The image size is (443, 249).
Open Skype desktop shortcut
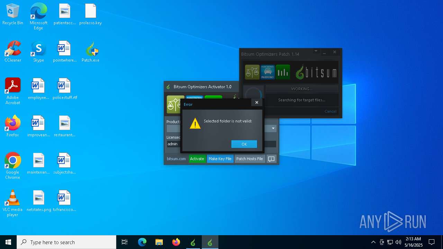[38, 52]
